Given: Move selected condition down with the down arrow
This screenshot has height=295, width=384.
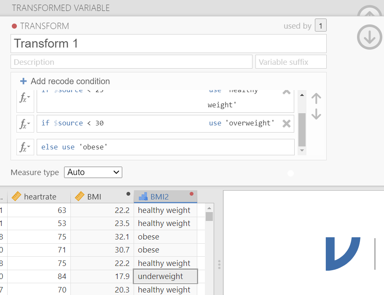Looking at the screenshot, I should point(316,114).
